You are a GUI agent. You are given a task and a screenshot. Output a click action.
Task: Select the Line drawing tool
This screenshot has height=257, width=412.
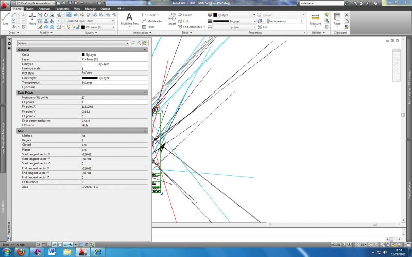(6, 19)
